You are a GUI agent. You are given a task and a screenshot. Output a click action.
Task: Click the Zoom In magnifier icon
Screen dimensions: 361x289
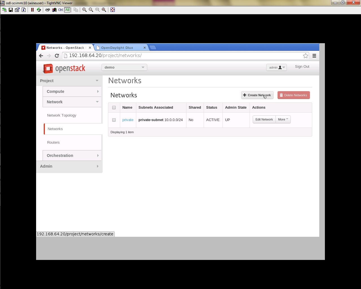[84, 10]
